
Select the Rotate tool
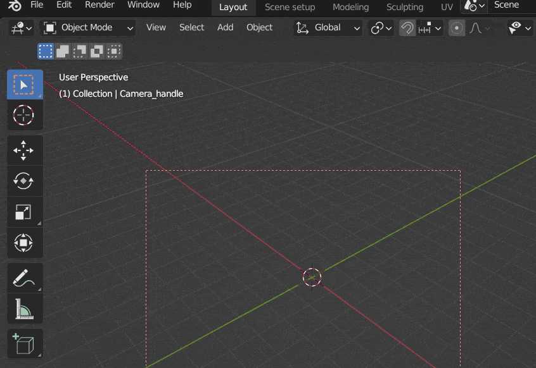coord(25,181)
